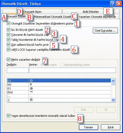
Task: Select the :( sad face list row
Action: 59,100
